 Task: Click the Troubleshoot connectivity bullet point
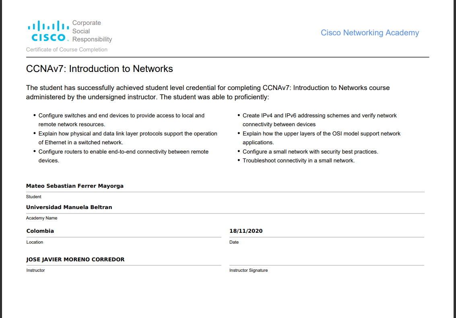298,161
